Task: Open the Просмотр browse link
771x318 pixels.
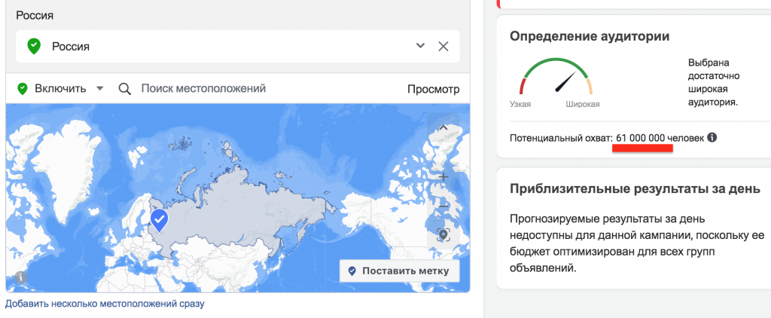Action: tap(433, 89)
